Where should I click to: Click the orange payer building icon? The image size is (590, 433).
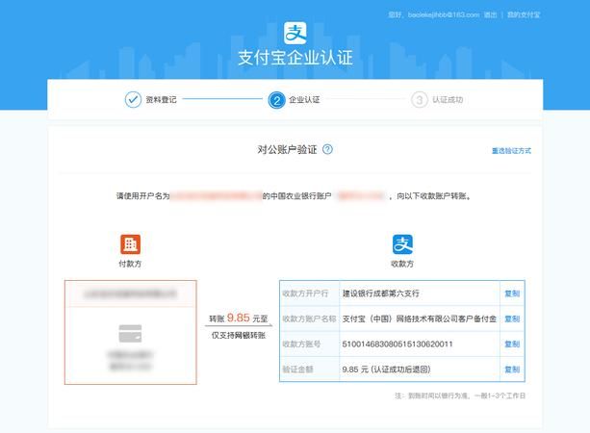pos(130,244)
